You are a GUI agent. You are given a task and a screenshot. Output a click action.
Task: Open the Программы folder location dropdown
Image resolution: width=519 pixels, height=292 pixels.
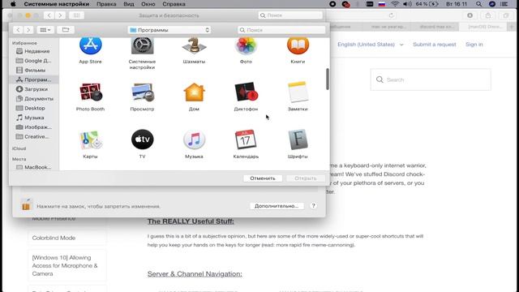point(169,30)
